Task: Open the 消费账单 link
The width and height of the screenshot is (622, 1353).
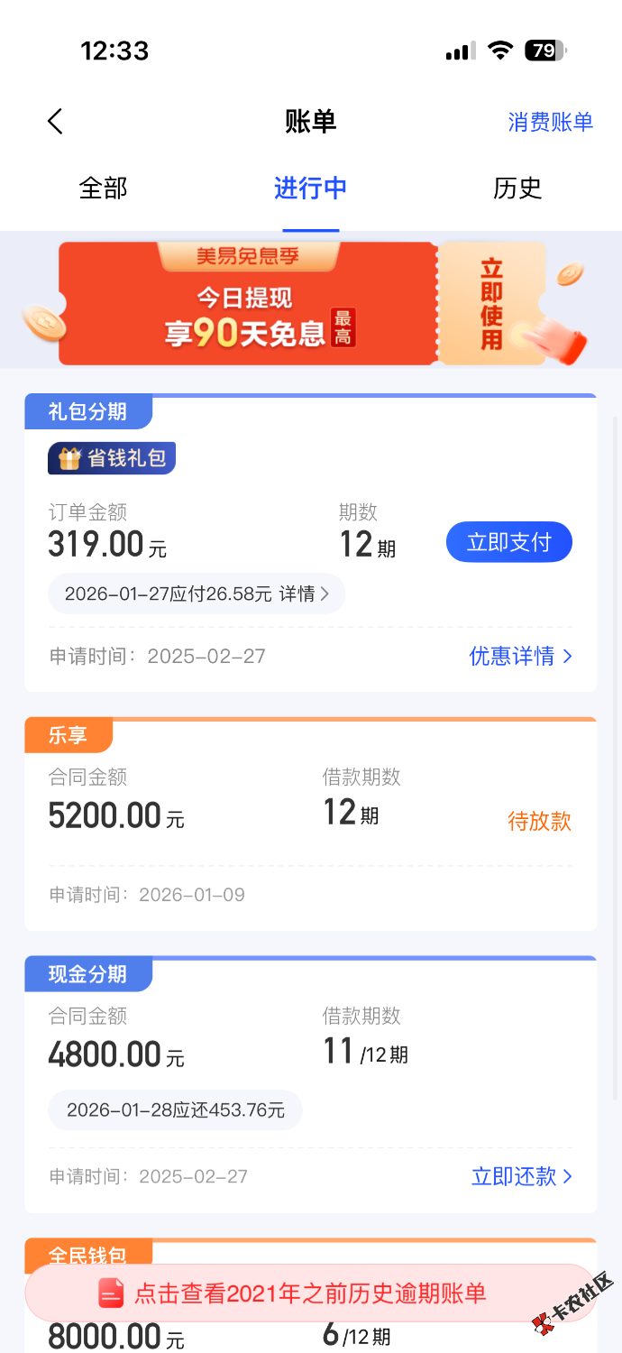Action: pos(550,122)
